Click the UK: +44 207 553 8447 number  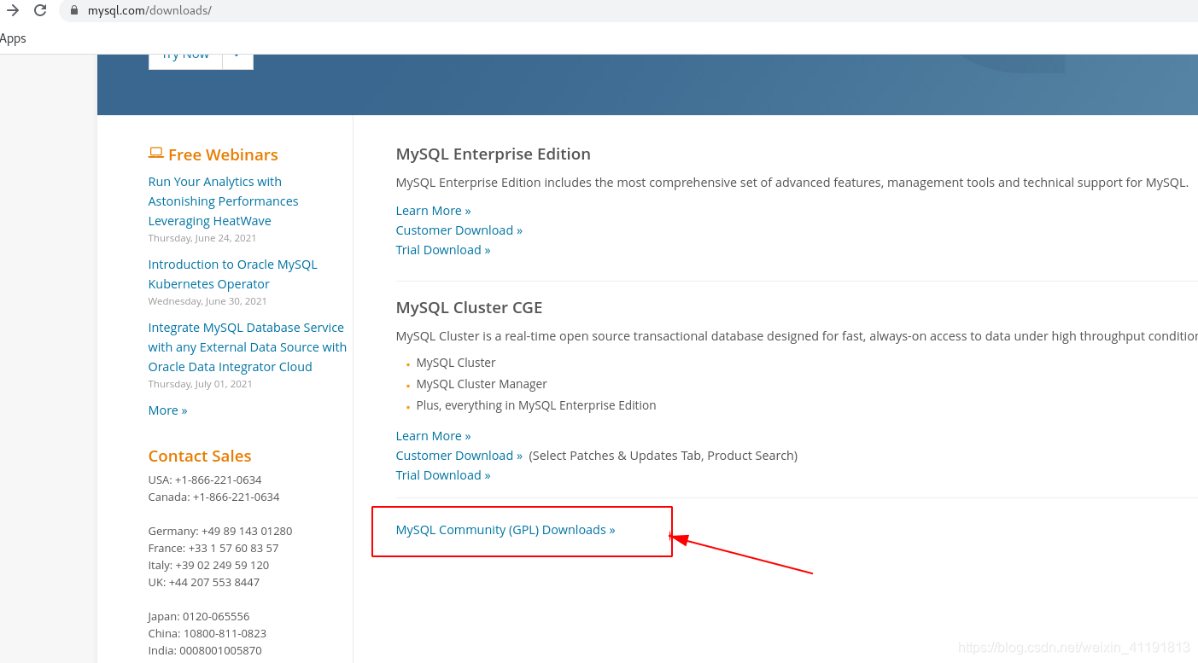(x=204, y=582)
